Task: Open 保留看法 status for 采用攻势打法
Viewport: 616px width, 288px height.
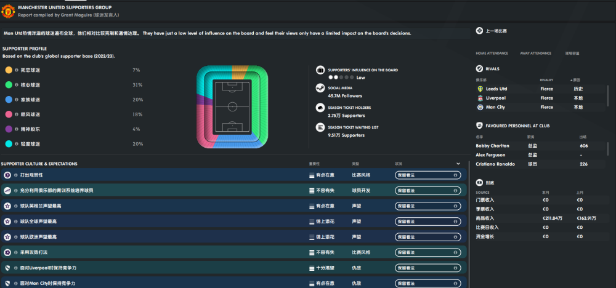Action: tap(428, 252)
